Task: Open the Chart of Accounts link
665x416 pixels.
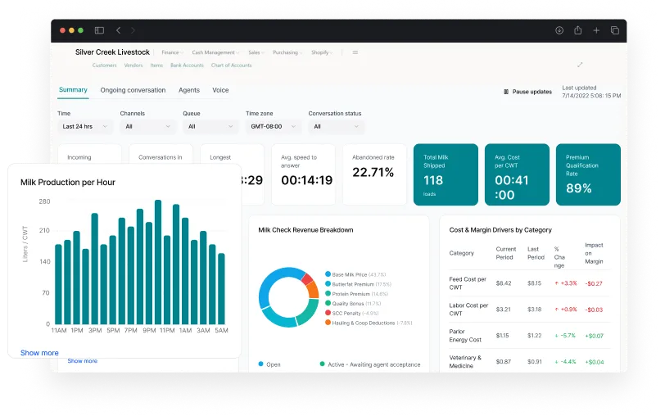Action: pyautogui.click(x=231, y=66)
